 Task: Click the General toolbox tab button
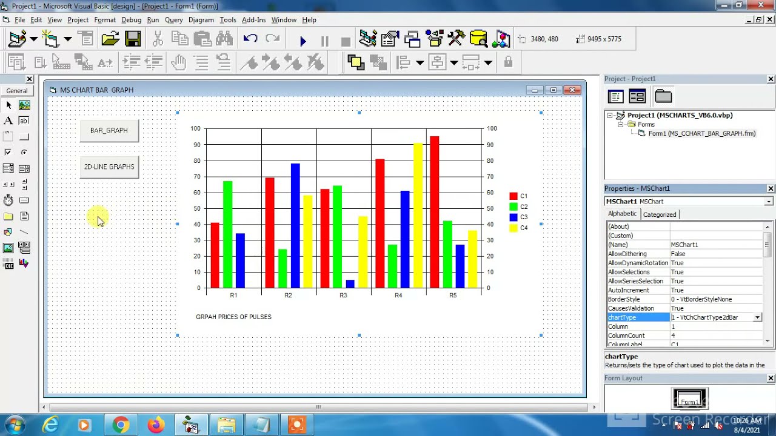coord(17,91)
